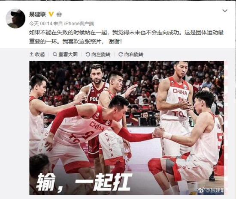Click the post text starting 如果不能在失败
This screenshot has width=236, height=199.
[126, 37]
